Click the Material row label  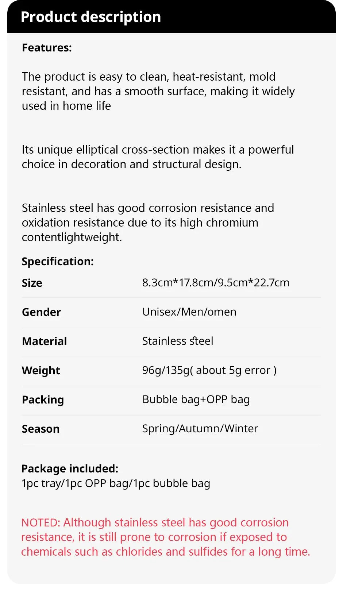(x=45, y=341)
